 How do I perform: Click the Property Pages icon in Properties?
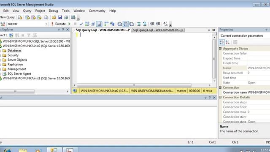pos(235,42)
